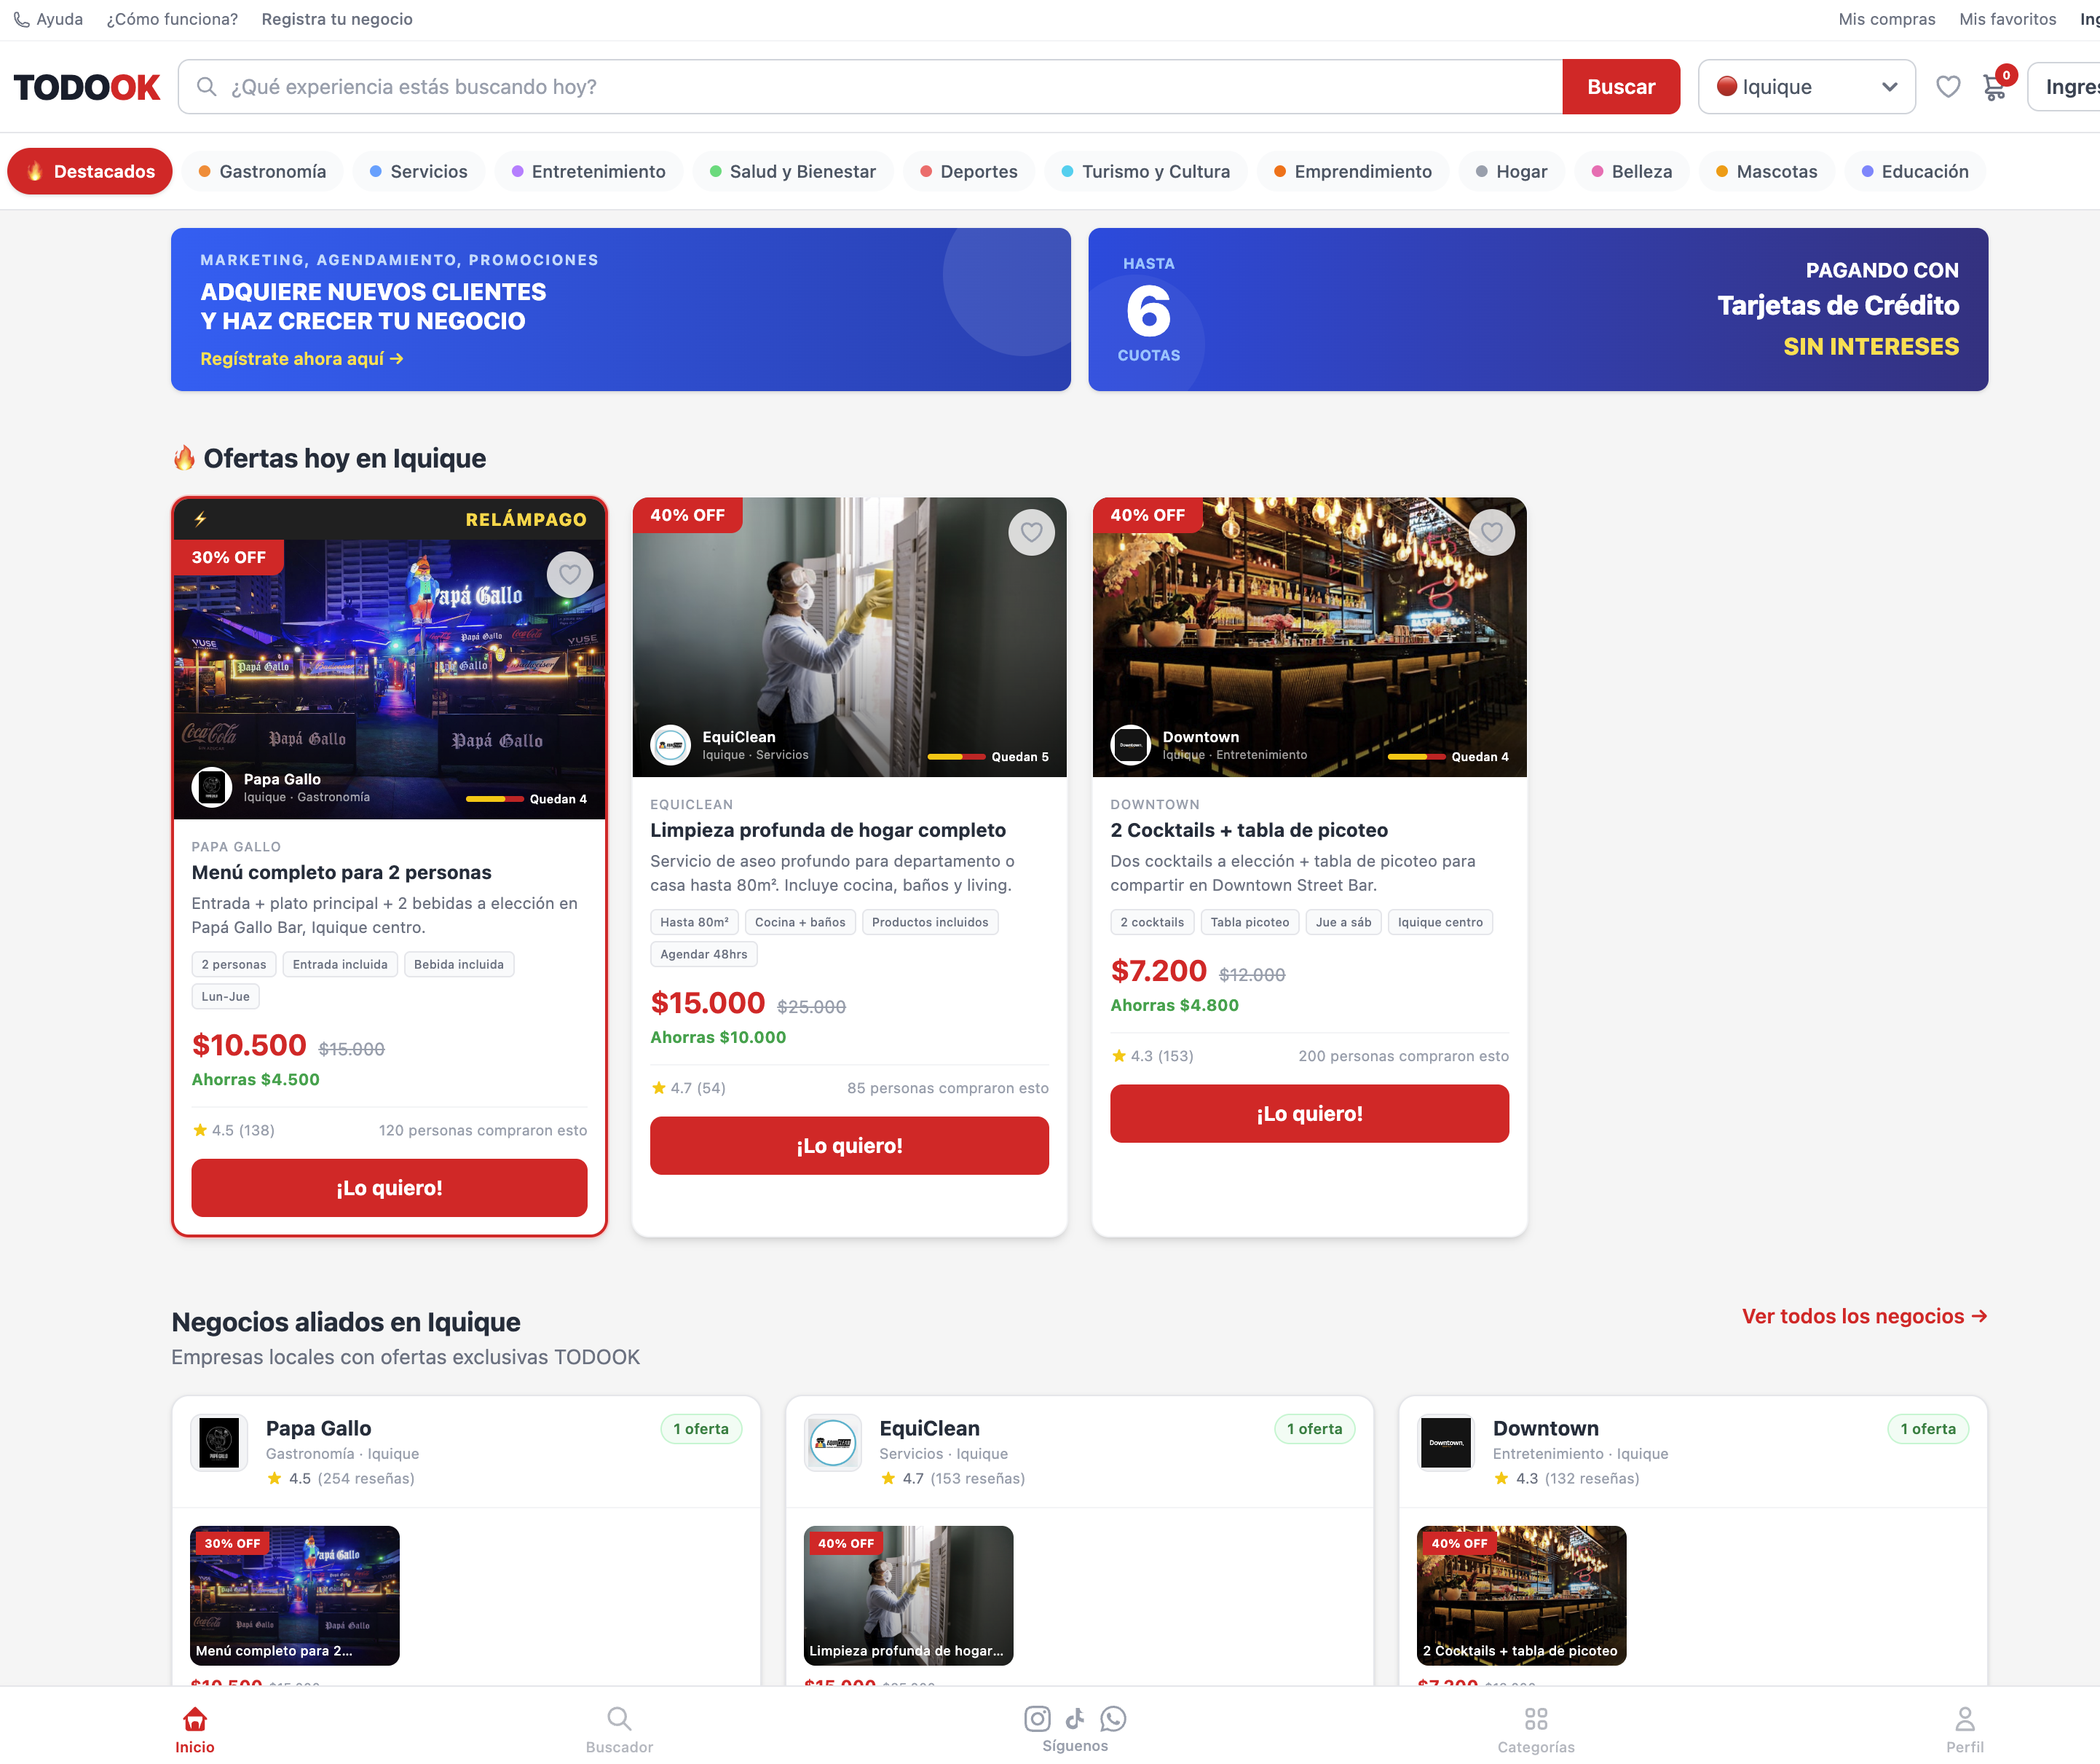Viewport: 2100px width, 1764px height.
Task: Click ¡Lo quiero! on Papa Gallo offer
Action: click(389, 1187)
